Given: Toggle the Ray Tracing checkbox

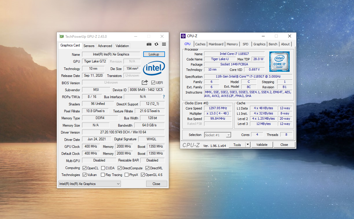Looking at the screenshot, I should (103, 175).
